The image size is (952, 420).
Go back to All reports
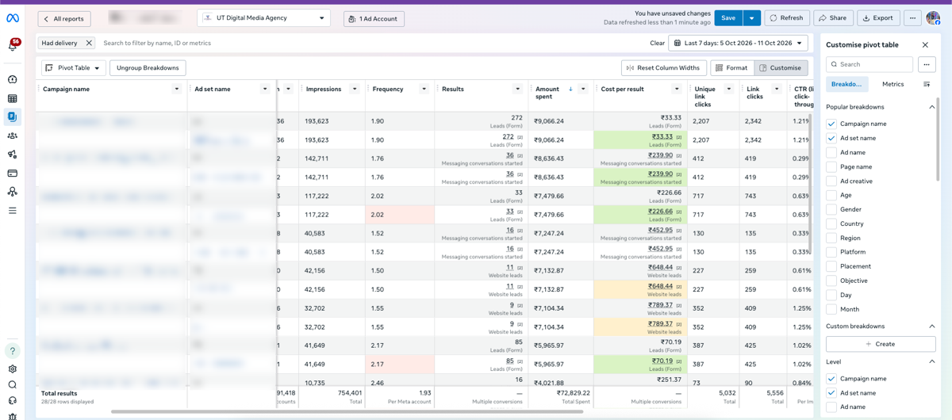click(64, 19)
